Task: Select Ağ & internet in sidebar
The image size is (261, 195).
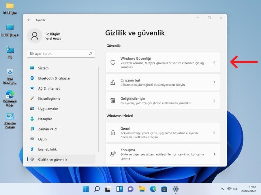Action: tap(61, 88)
